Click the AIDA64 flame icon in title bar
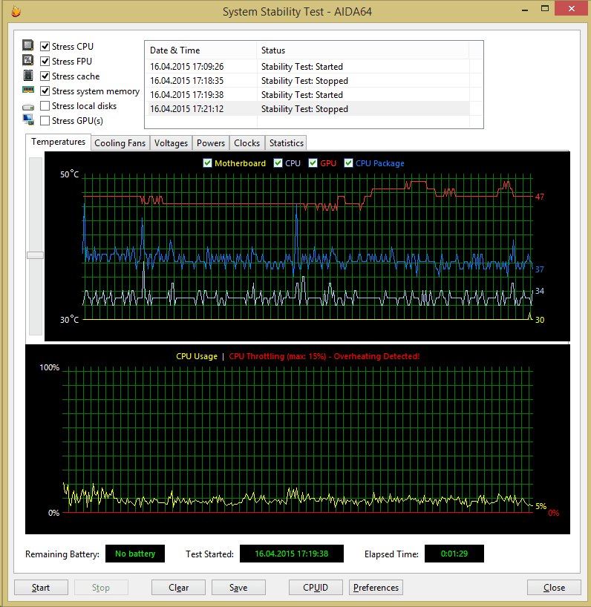Screen dimensions: 591x607 (x=16, y=12)
